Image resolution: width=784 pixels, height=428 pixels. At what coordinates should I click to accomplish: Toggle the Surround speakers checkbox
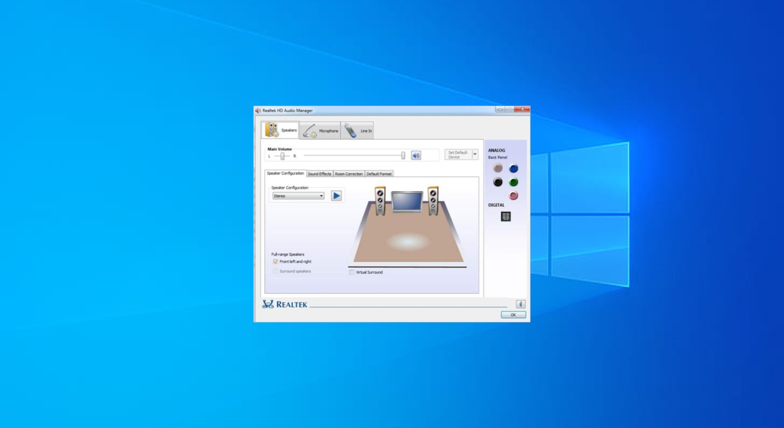point(275,271)
